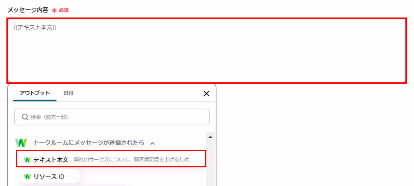Viewport: 414px width, 186px height.
Task: Click the scrollbar up arrow
Action: coord(210,137)
